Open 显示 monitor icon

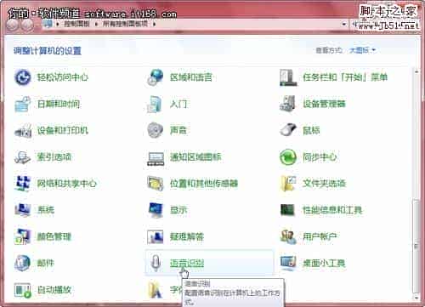[156, 210]
